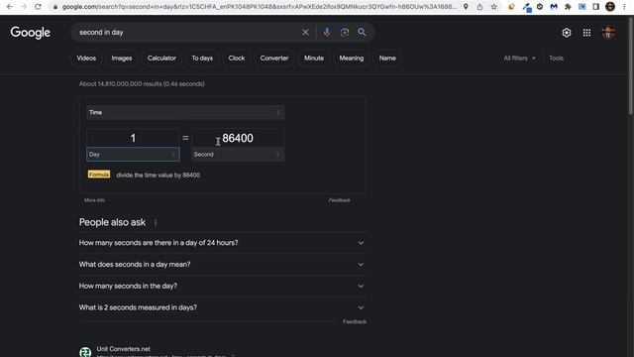Screen dimensions: 634x357
Task: Open the Chrome three-dot menu
Action: pos(624,7)
